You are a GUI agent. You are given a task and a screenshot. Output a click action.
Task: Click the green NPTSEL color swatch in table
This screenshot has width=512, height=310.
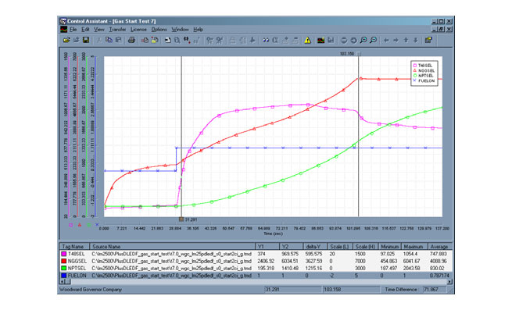pyautogui.click(x=63, y=269)
